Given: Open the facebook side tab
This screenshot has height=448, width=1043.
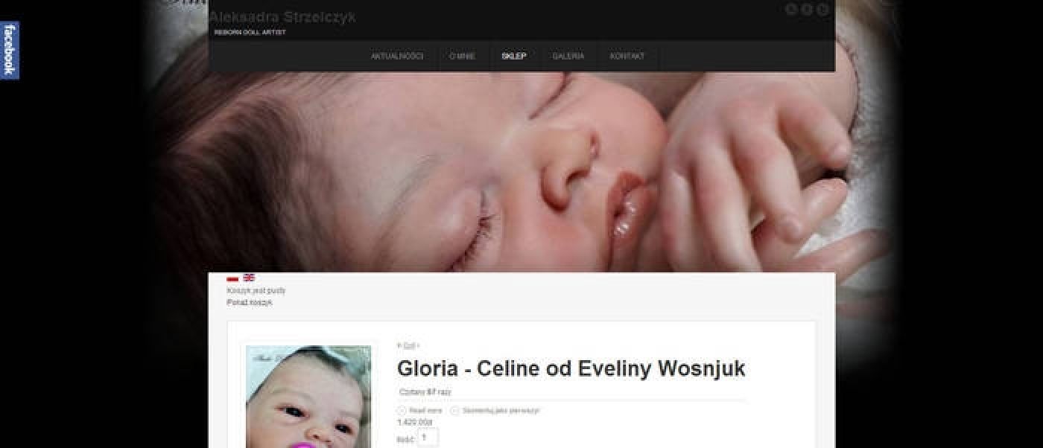Looking at the screenshot, I should tap(10, 50).
